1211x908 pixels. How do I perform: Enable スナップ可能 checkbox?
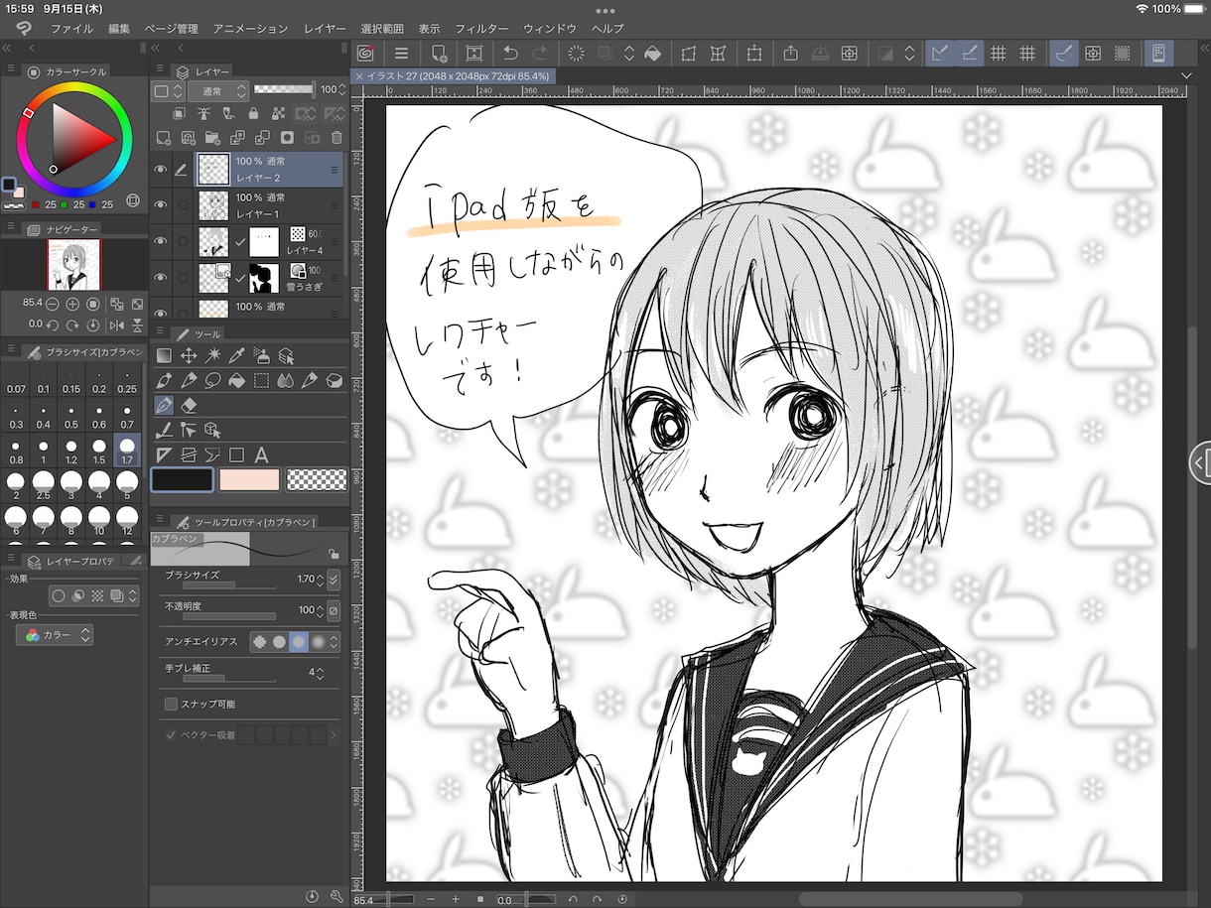click(171, 704)
